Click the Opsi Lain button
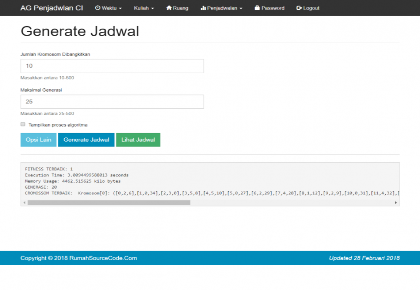Viewport: 420px width, 290px height. [x=38, y=140]
